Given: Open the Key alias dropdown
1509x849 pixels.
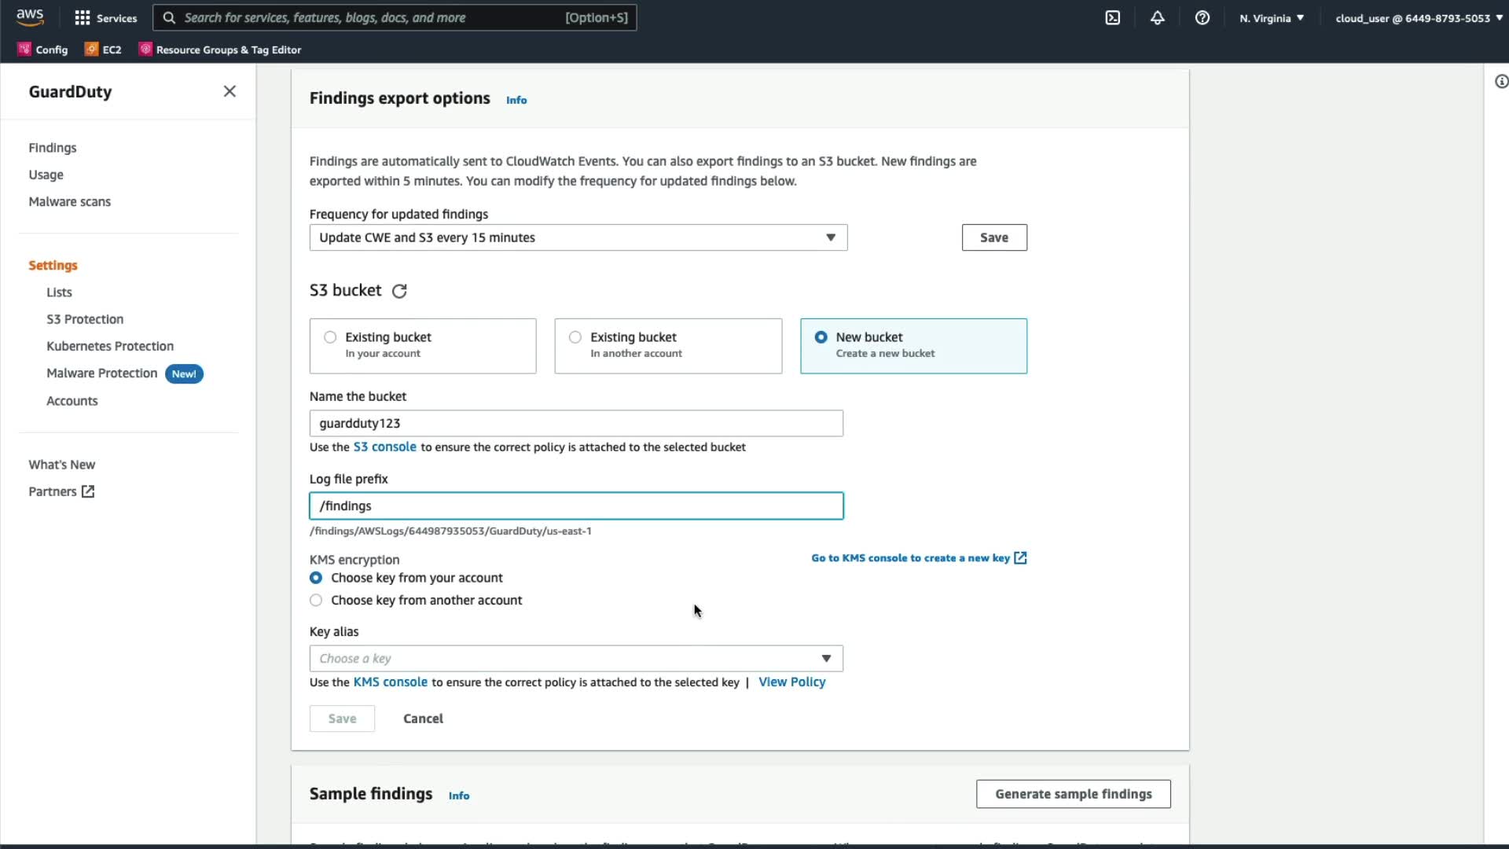Looking at the screenshot, I should click(x=576, y=659).
